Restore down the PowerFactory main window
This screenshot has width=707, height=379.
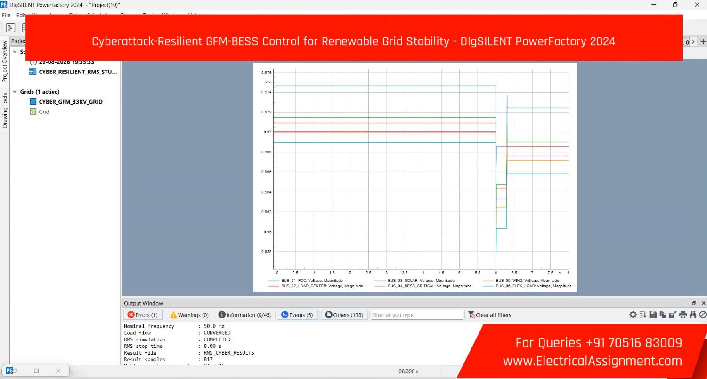coord(675,5)
